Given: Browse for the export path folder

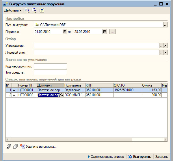Looking at the screenshot, I should [x=165, y=25].
